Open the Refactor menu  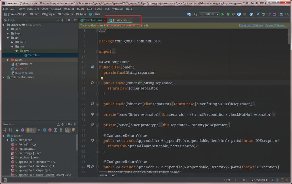69,8
